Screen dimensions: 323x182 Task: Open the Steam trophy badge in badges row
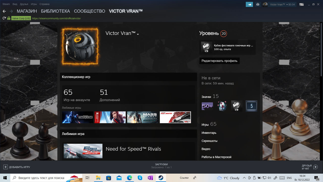tap(237, 106)
